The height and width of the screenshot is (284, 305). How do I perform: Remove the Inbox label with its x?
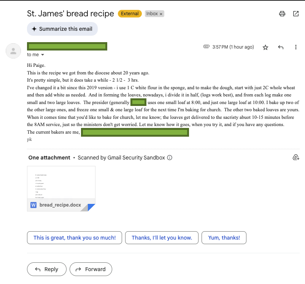161,14
